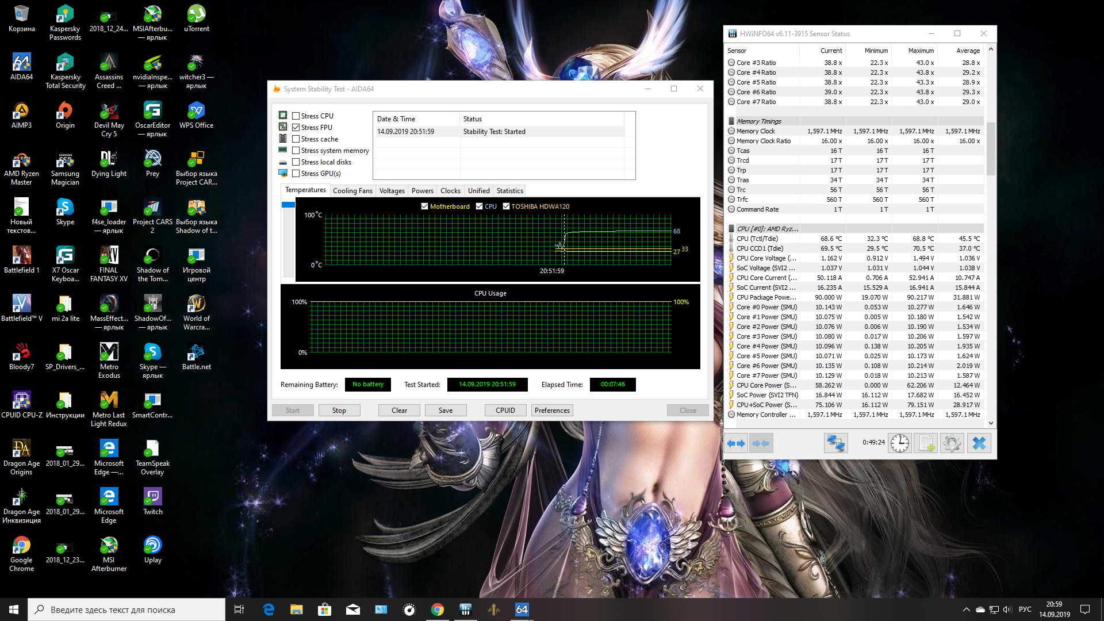This screenshot has width=1104, height=621.
Task: Enable the Stress CPU checkbox
Action: click(296, 116)
